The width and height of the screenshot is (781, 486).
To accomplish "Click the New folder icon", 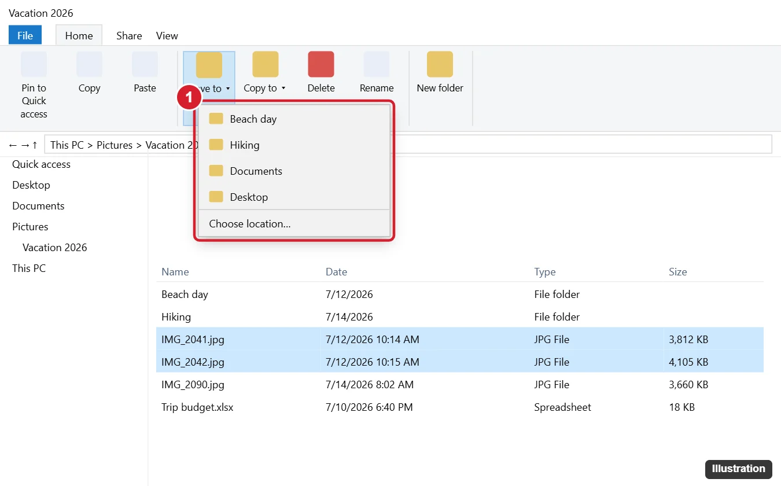I will tap(440, 64).
